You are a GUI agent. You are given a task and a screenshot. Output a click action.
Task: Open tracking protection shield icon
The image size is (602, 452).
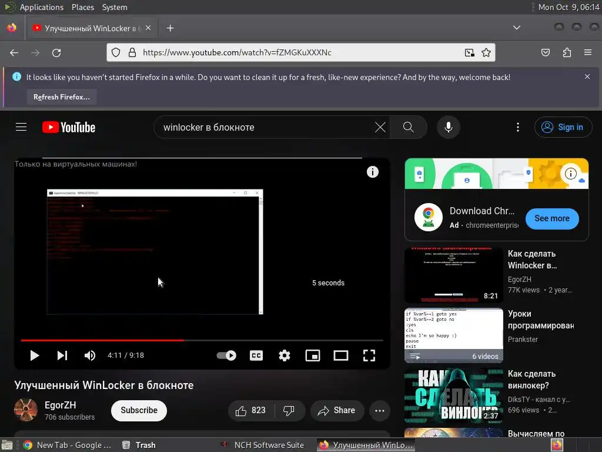pos(116,52)
